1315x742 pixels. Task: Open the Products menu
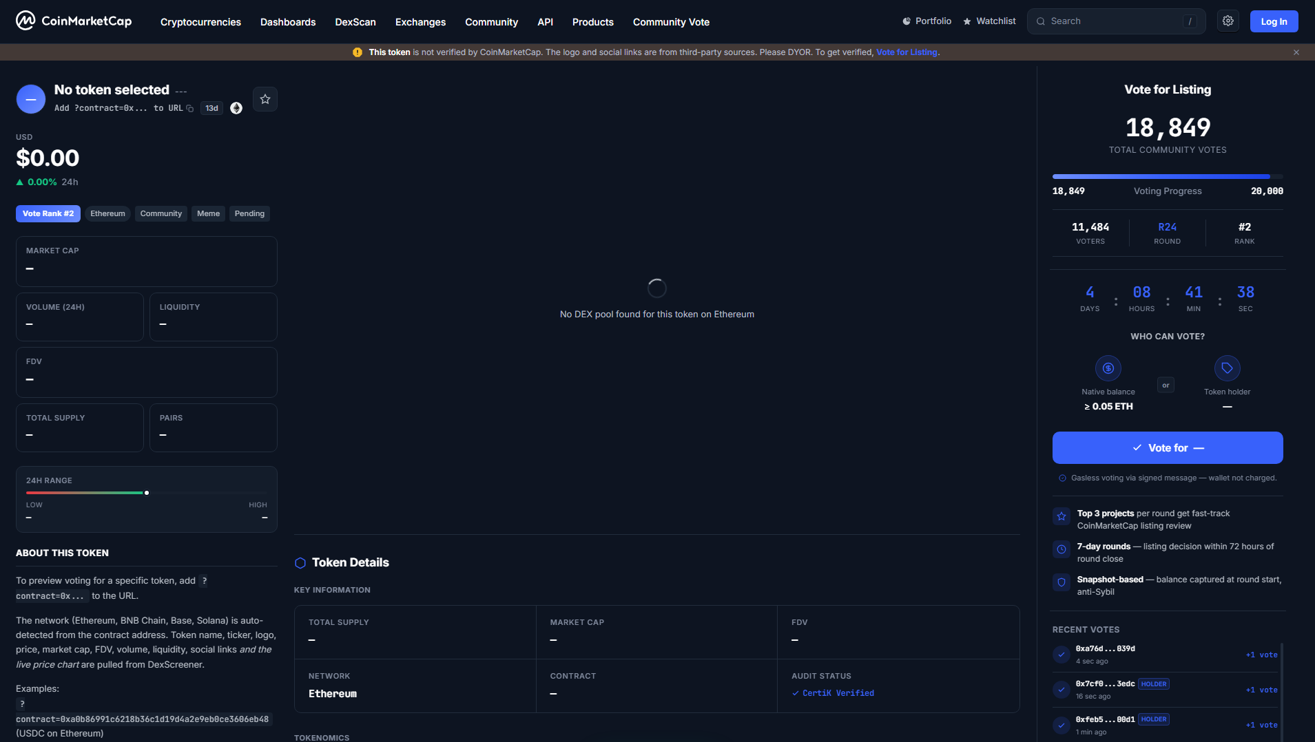coord(592,22)
